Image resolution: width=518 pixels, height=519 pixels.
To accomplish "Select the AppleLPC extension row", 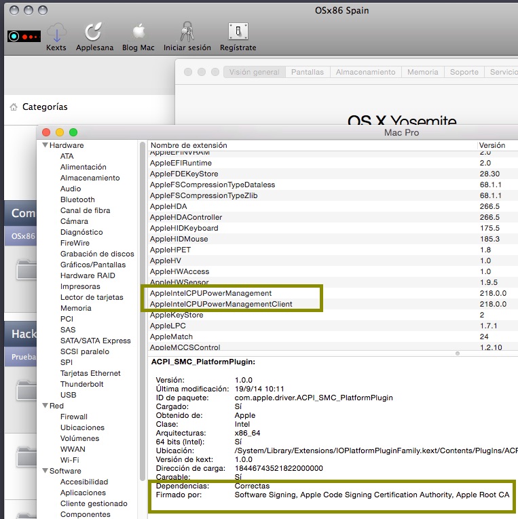I will (x=333, y=326).
